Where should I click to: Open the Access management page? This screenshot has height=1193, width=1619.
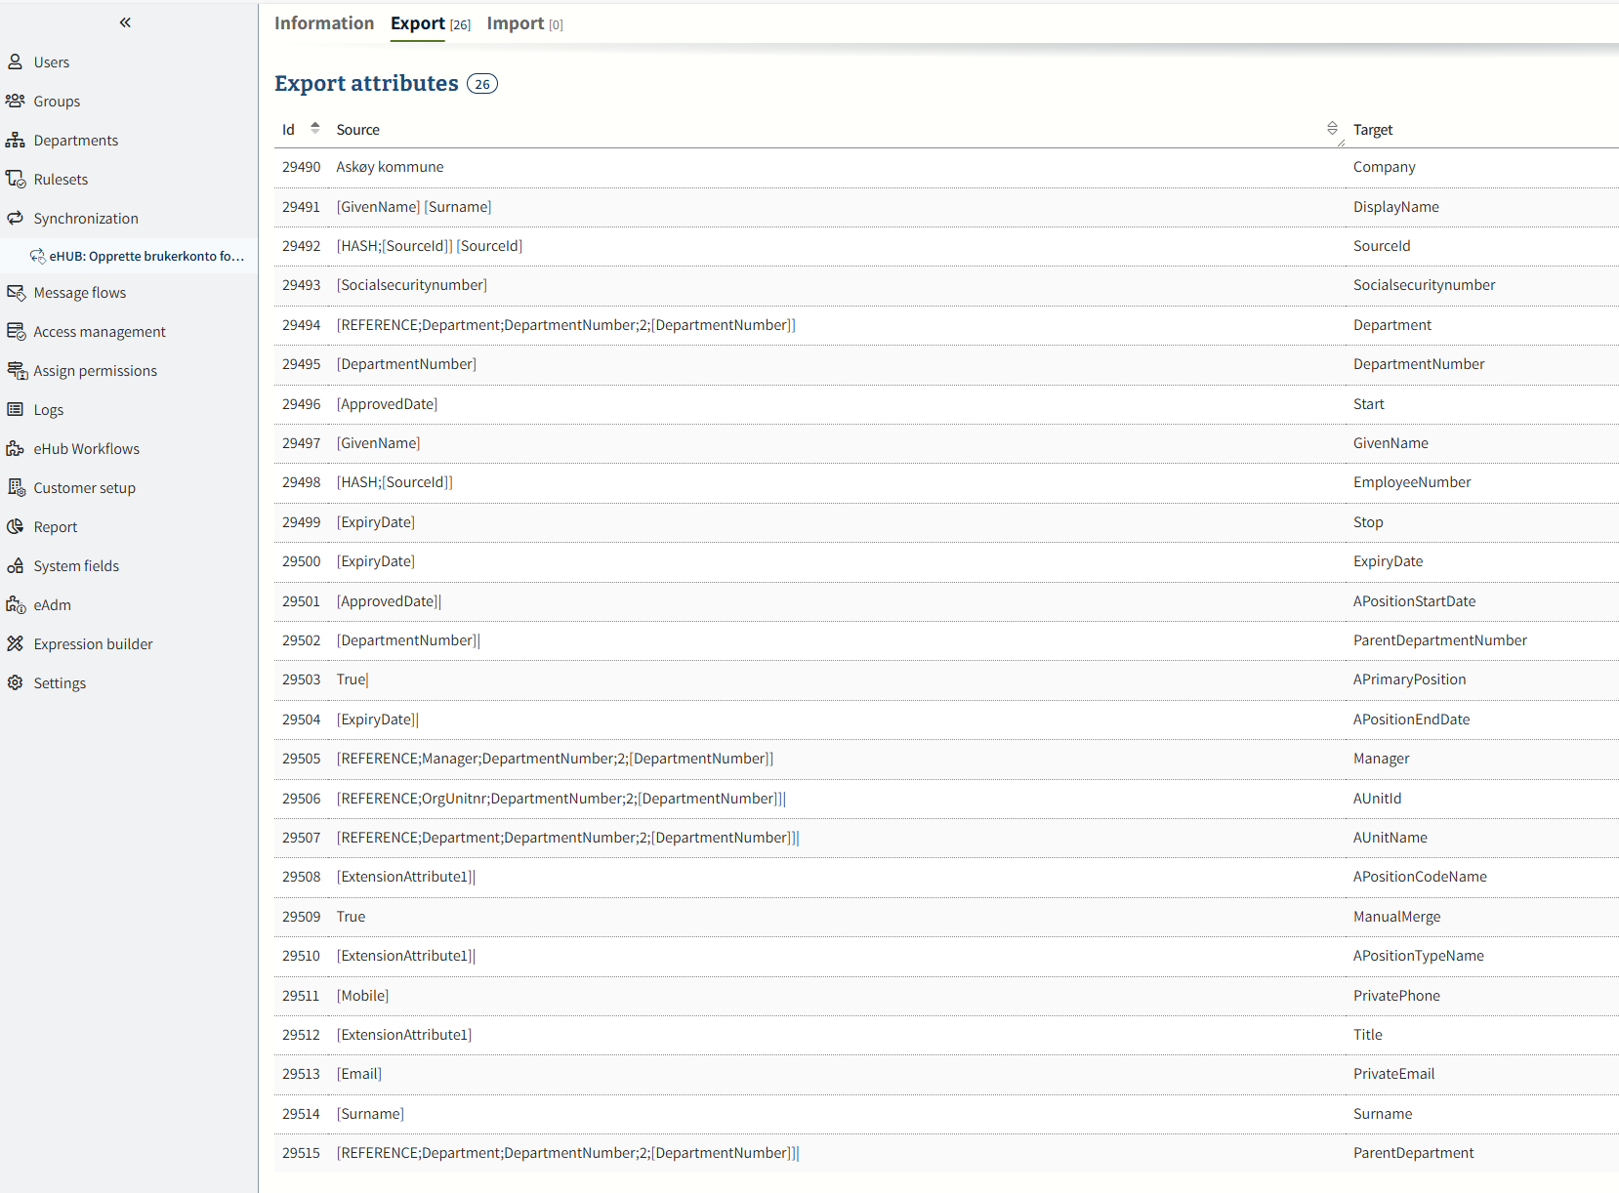coord(99,332)
